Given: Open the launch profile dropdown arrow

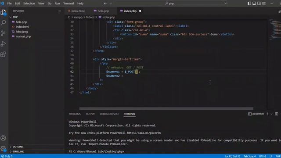Looking at the screenshot, I should (271, 114).
